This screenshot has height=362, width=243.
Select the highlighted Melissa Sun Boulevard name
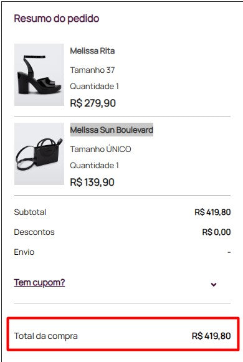(x=112, y=130)
